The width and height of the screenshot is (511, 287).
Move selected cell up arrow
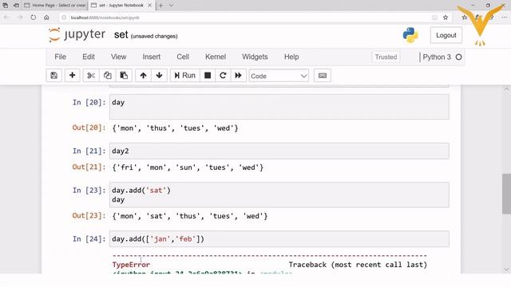point(143,76)
